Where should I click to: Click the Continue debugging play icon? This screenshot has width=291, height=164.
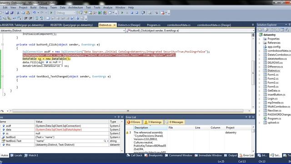click(x=122, y=13)
